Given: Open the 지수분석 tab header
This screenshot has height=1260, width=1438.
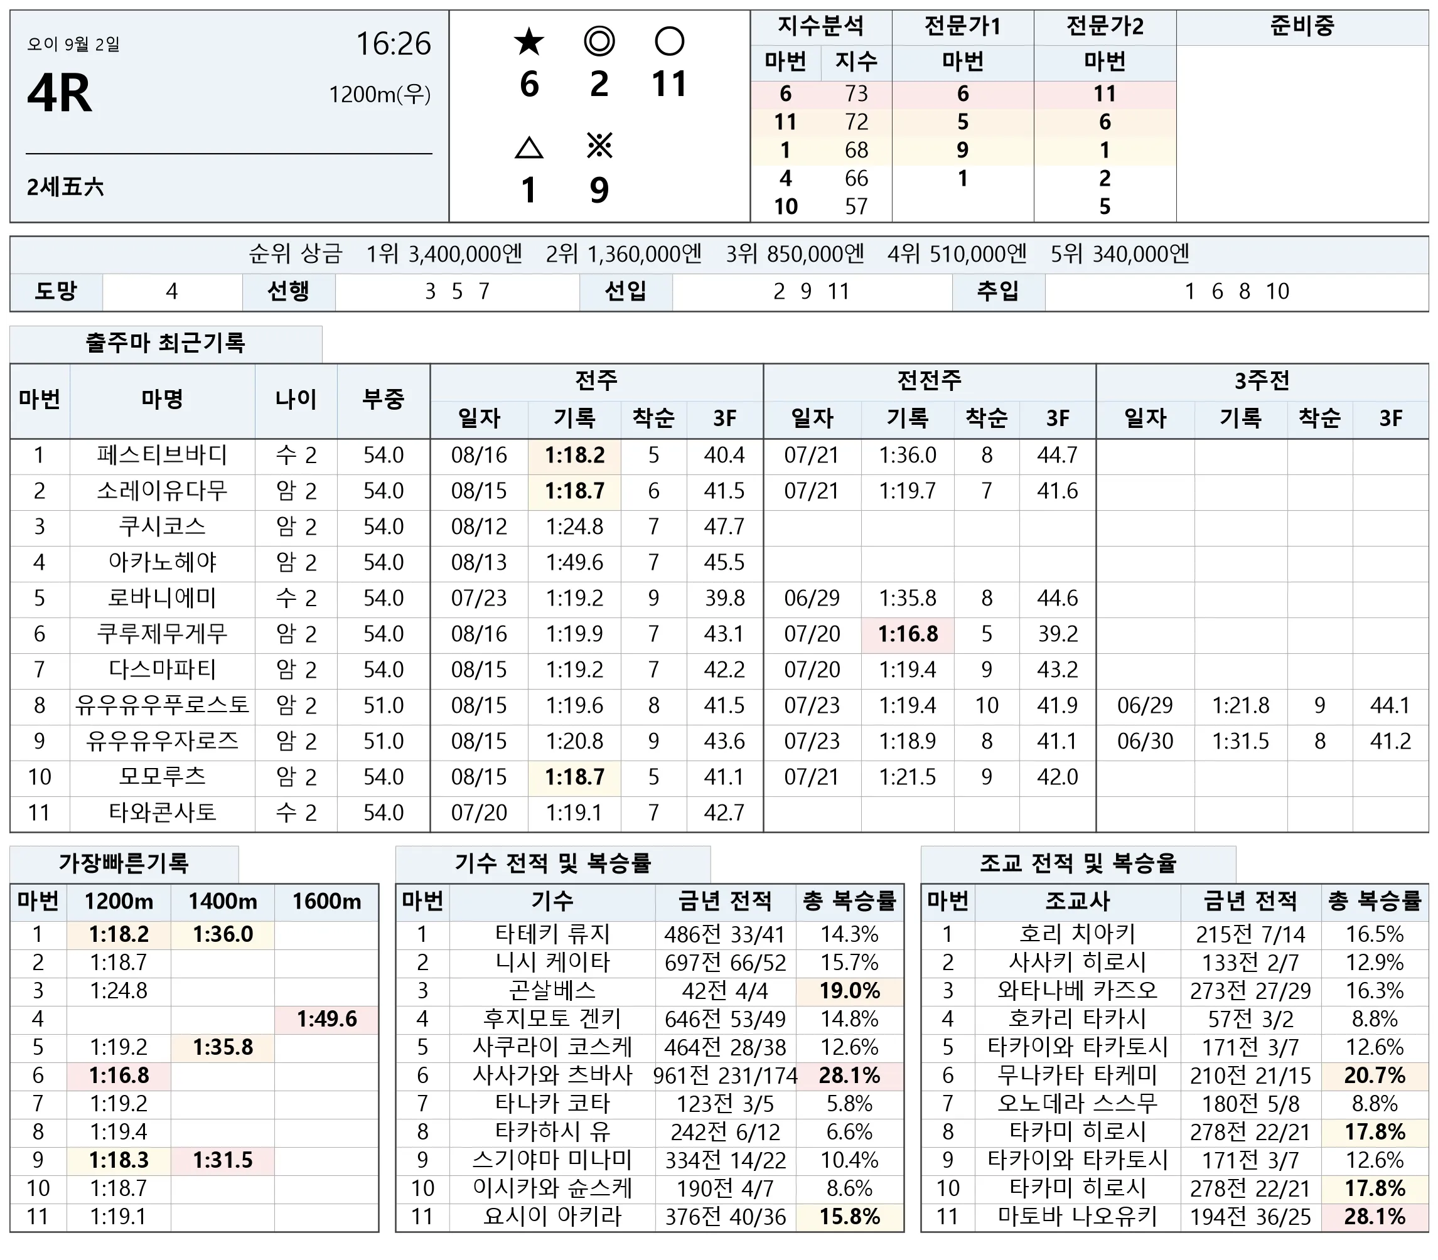Looking at the screenshot, I should (820, 27).
